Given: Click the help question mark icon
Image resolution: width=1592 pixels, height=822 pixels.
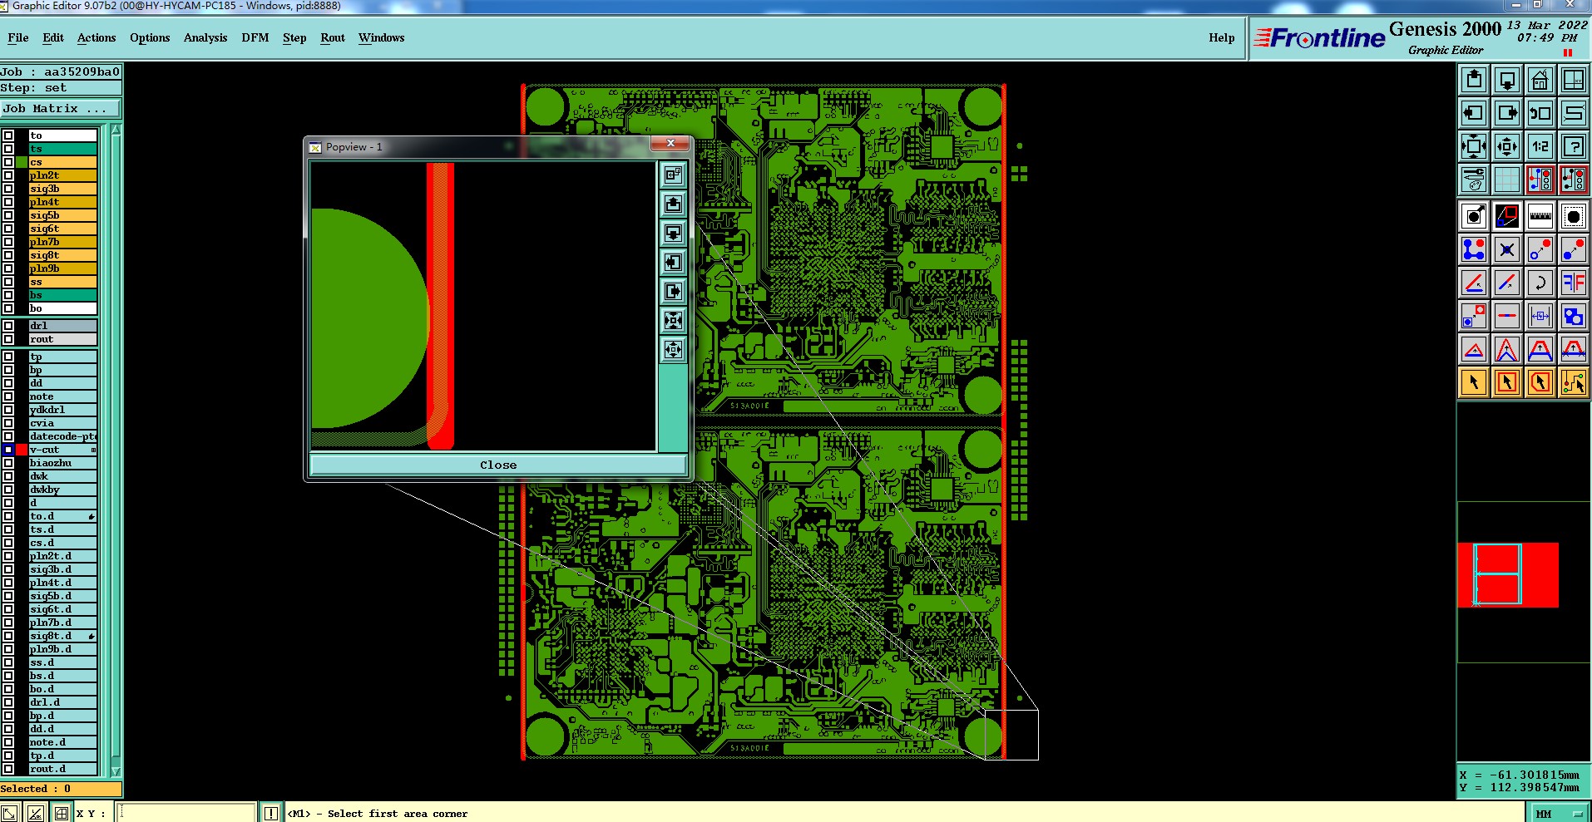Looking at the screenshot, I should pos(1574,146).
